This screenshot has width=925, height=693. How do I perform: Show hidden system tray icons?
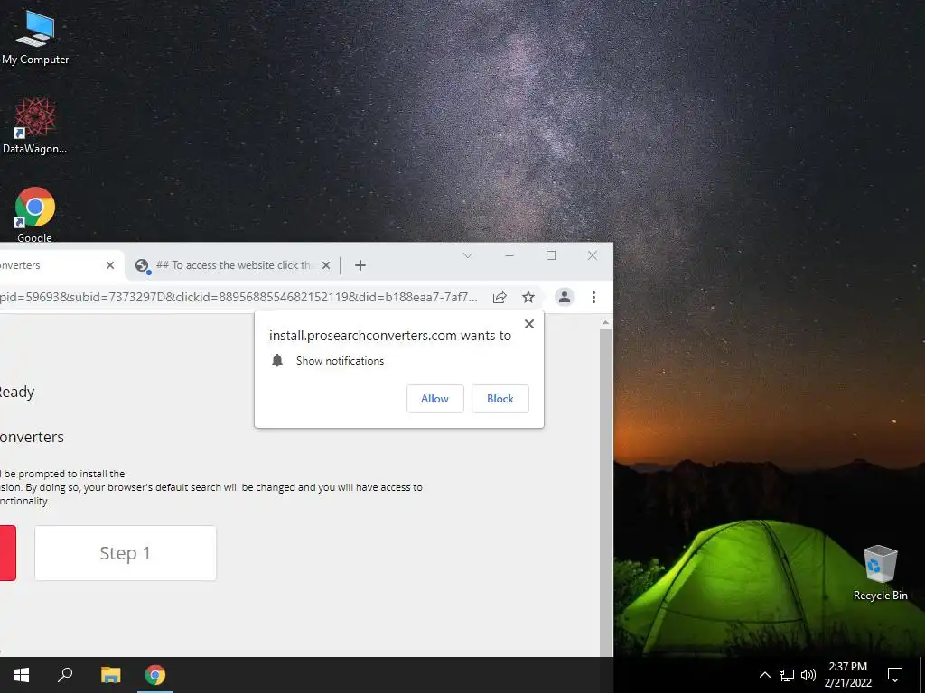tap(764, 675)
